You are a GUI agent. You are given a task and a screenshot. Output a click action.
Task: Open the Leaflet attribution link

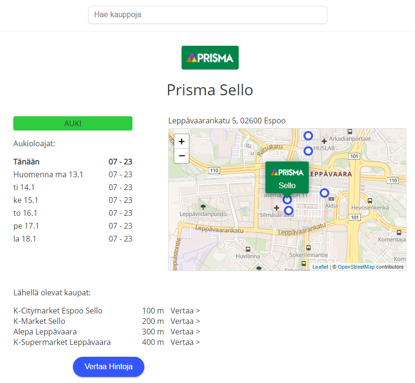pos(320,267)
